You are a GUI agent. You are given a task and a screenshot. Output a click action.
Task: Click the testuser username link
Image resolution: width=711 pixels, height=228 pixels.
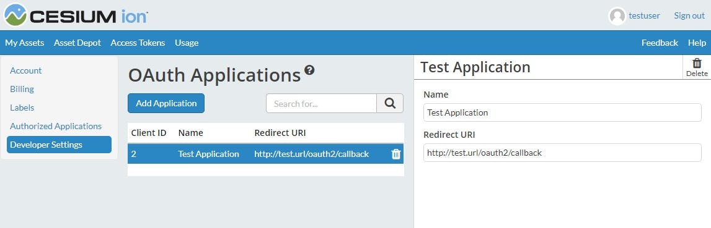point(644,16)
